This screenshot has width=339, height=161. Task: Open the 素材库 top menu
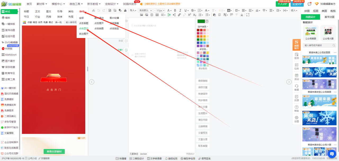coord(42,4)
